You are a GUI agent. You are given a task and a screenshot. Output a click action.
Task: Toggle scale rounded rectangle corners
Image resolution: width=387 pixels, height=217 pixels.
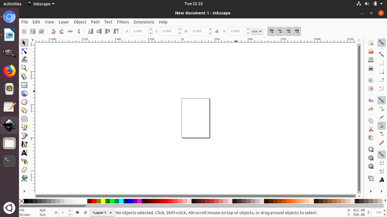coord(280,31)
